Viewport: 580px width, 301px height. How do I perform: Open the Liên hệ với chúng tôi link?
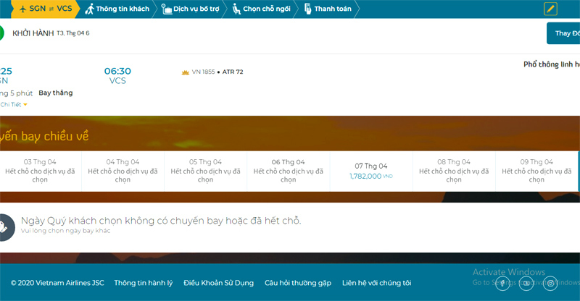point(376,283)
